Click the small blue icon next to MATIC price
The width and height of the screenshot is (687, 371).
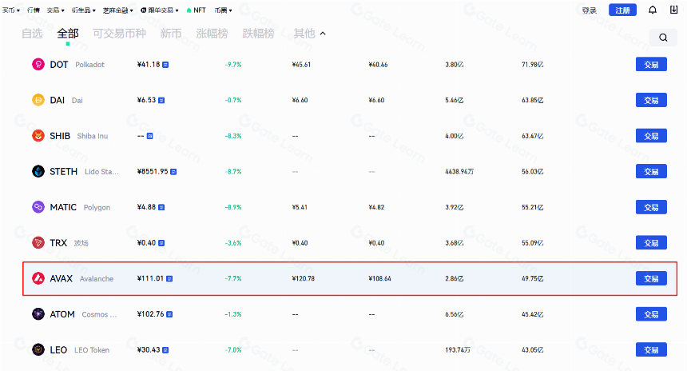[x=161, y=207]
